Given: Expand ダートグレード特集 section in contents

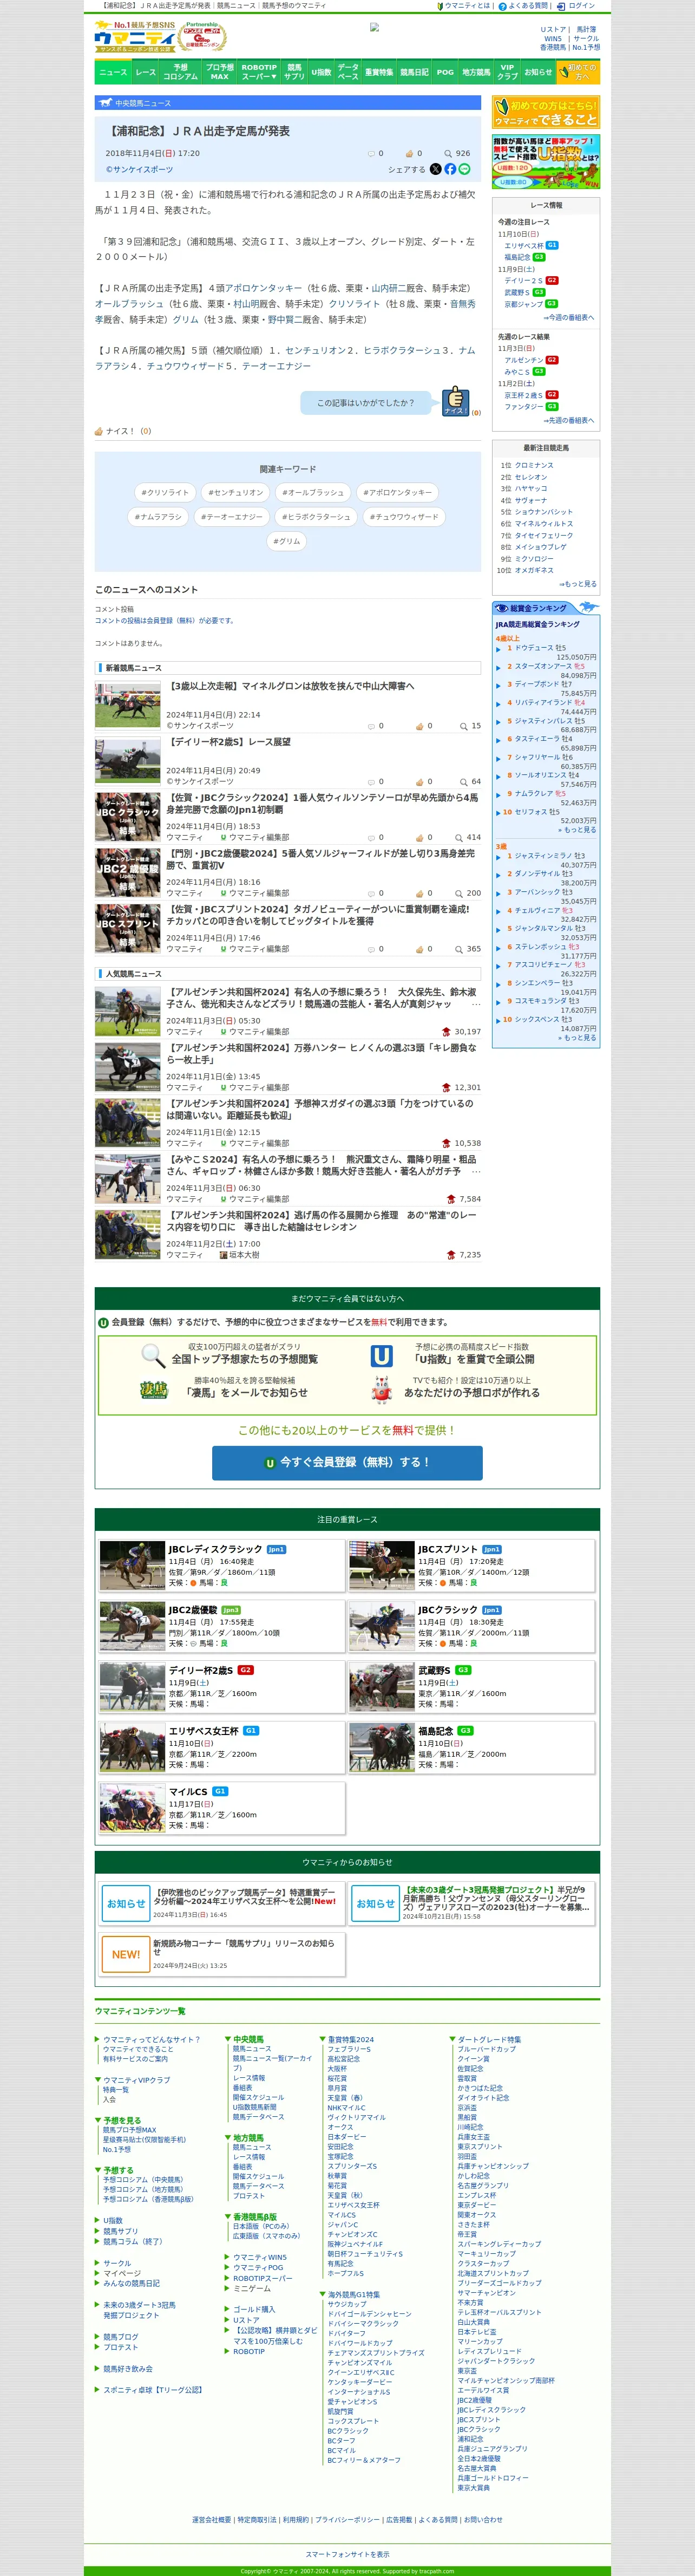Looking at the screenshot, I should point(452,2039).
